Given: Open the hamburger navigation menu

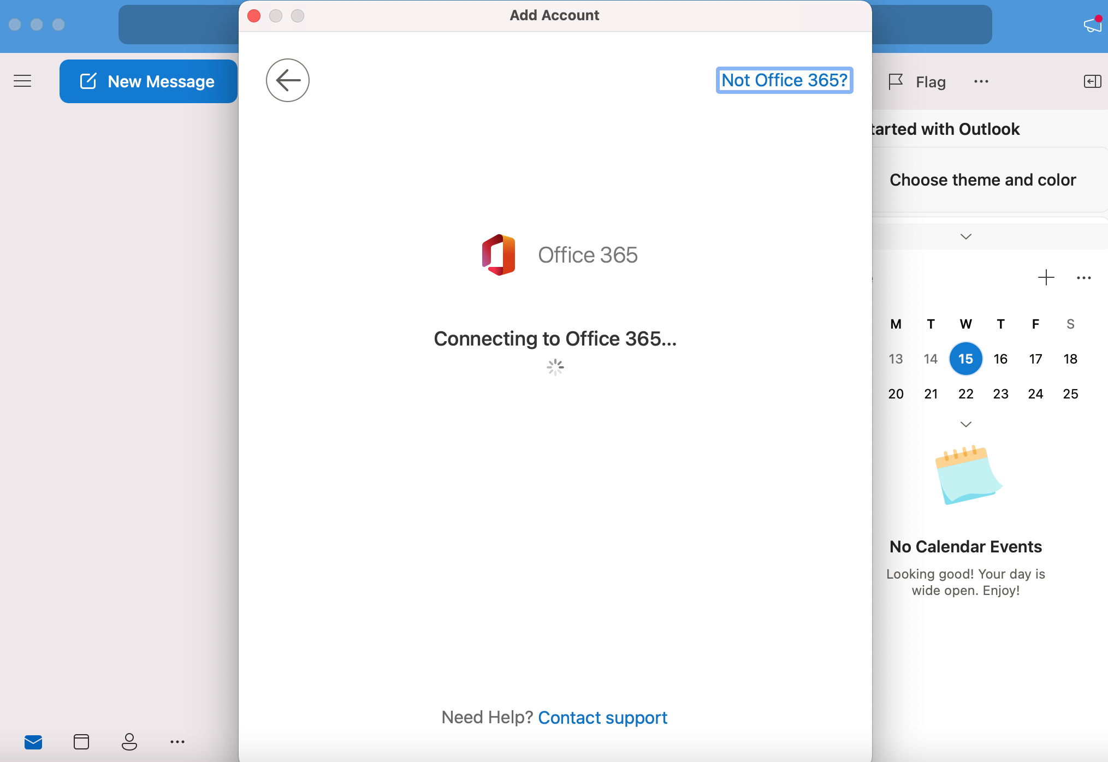Looking at the screenshot, I should click(22, 81).
